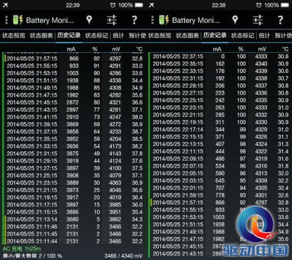Open settings sliders icon in right screen
The image size is (292, 260).
pos(258,20)
